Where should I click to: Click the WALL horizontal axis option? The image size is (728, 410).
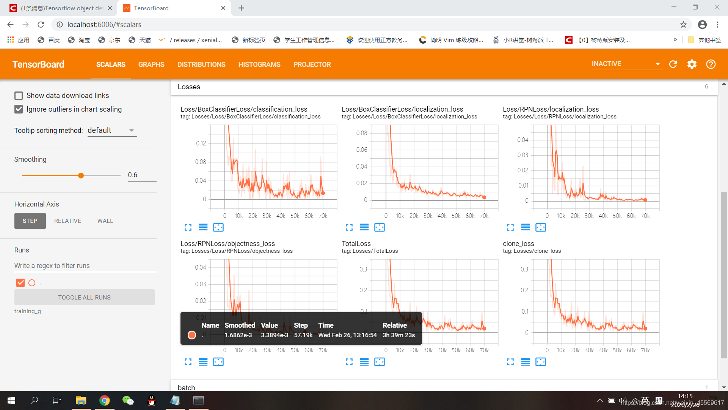(x=105, y=221)
